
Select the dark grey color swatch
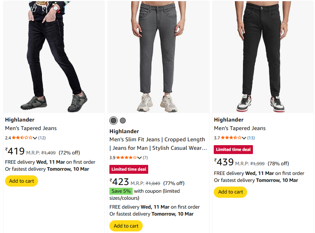click(113, 120)
